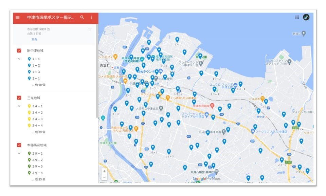Click the blue pin labeled 2－3 on map
326x196 pixels.
164,61
